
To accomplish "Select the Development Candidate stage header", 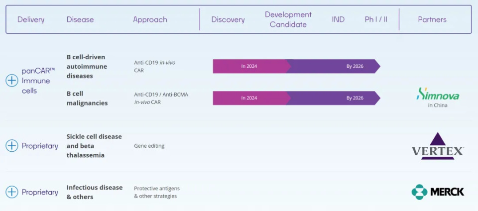I will tap(288, 19).
